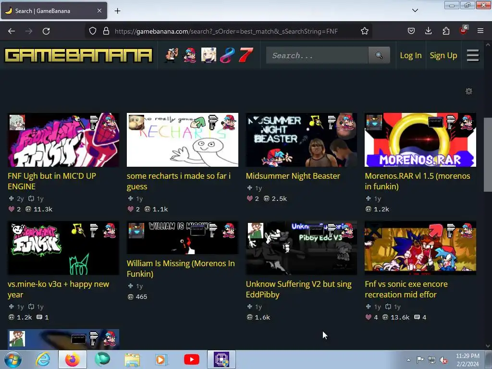View site security lock information
492x369 pixels.
pyautogui.click(x=106, y=31)
